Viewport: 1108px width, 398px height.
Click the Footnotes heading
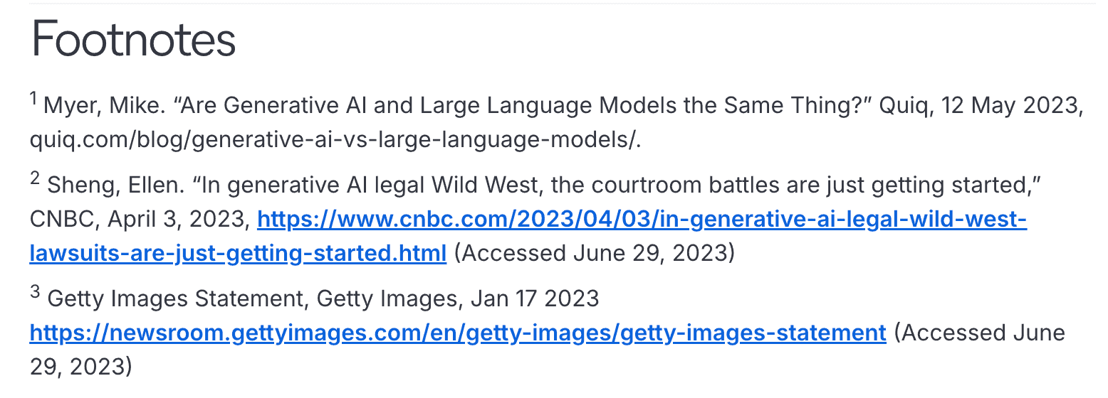pyautogui.click(x=133, y=40)
